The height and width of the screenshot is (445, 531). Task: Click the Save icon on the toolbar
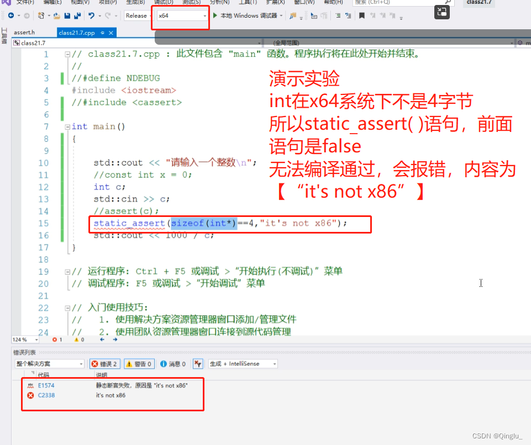67,16
